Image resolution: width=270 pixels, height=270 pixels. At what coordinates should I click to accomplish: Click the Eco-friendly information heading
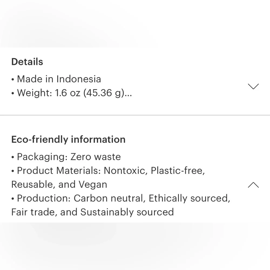(68, 139)
